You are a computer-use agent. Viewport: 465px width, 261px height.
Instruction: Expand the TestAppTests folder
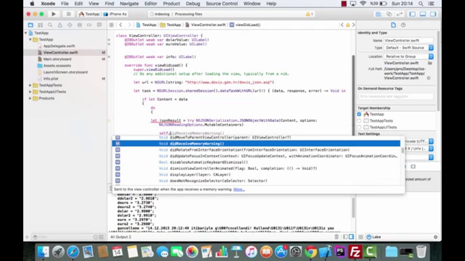tap(31, 85)
